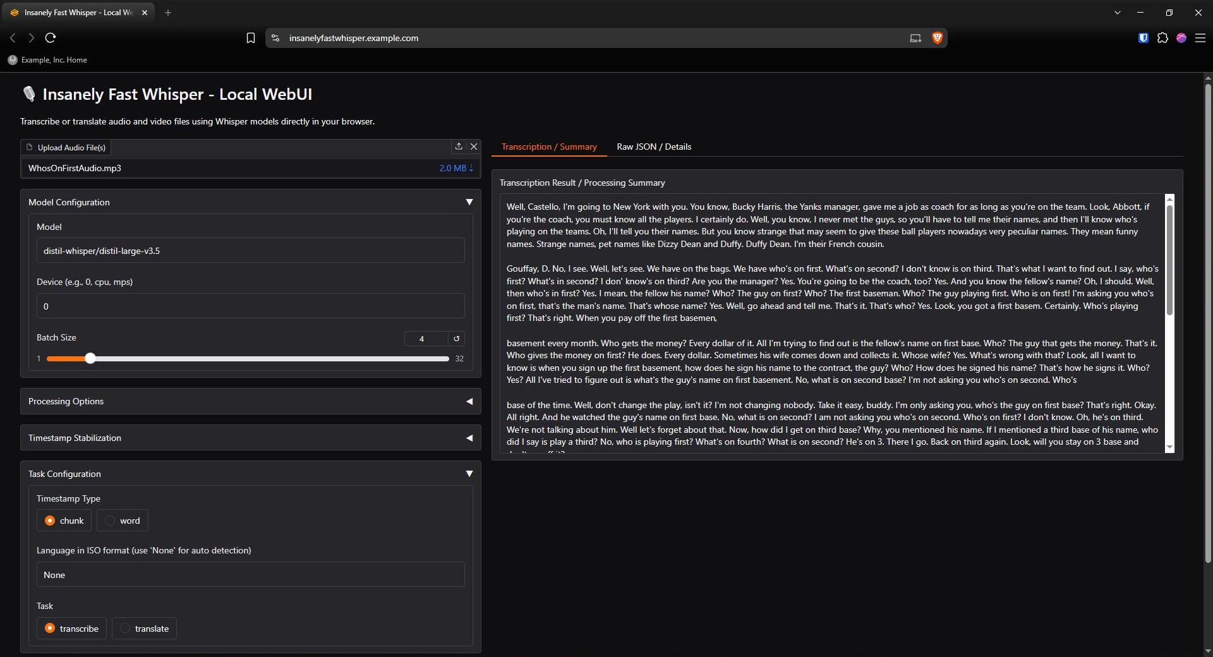Viewport: 1213px width, 657px height.
Task: Click the Upload Audio File(s) label button
Action: (66, 147)
